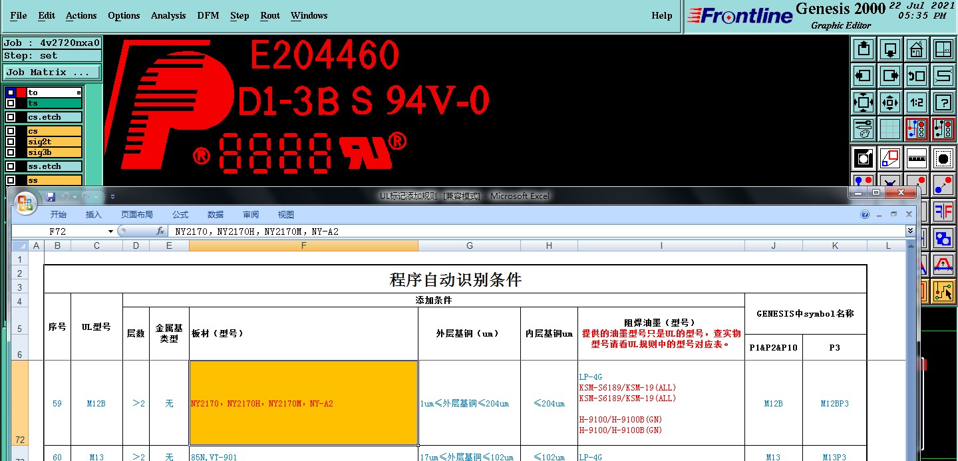This screenshot has width=958, height=461.
Task: Switch to the 开始 ribbon tab
Action: pos(59,215)
